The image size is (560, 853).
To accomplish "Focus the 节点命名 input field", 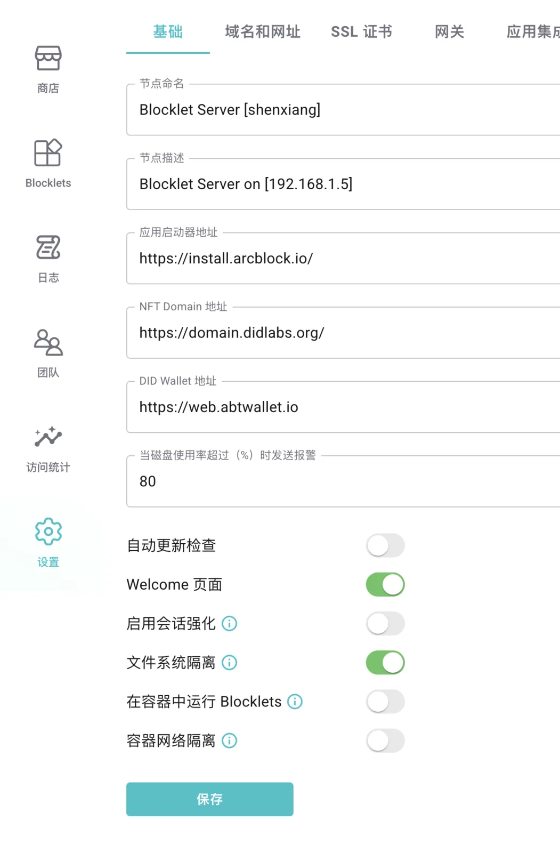I will (343, 110).
